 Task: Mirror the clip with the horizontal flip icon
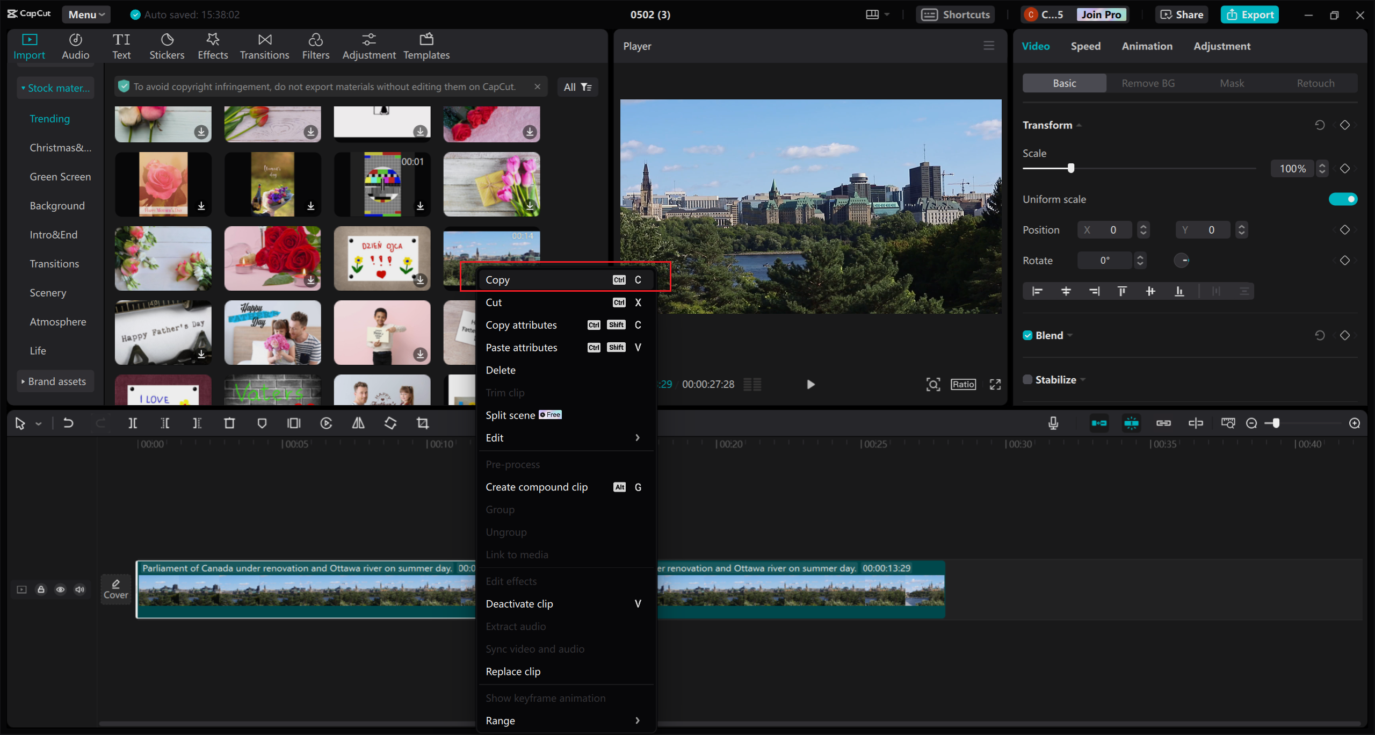[x=358, y=423]
